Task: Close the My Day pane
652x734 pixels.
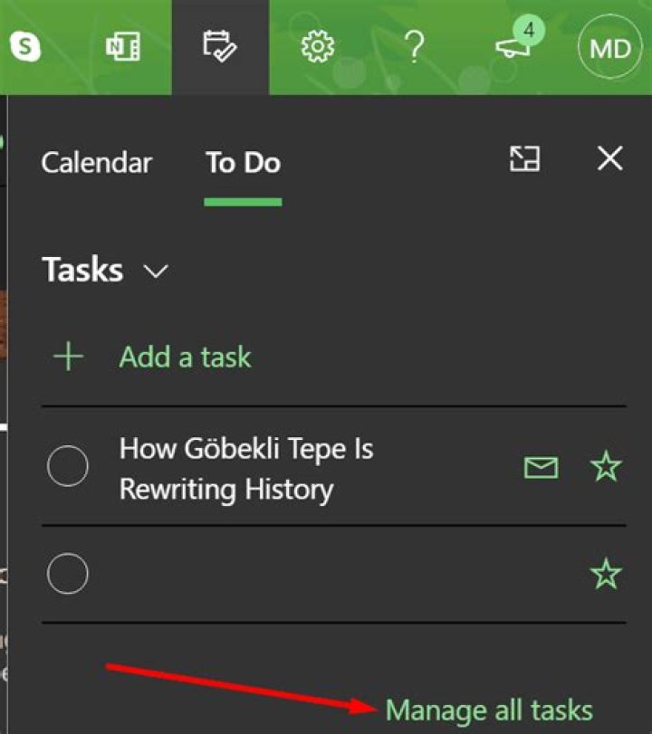Action: pos(609,158)
